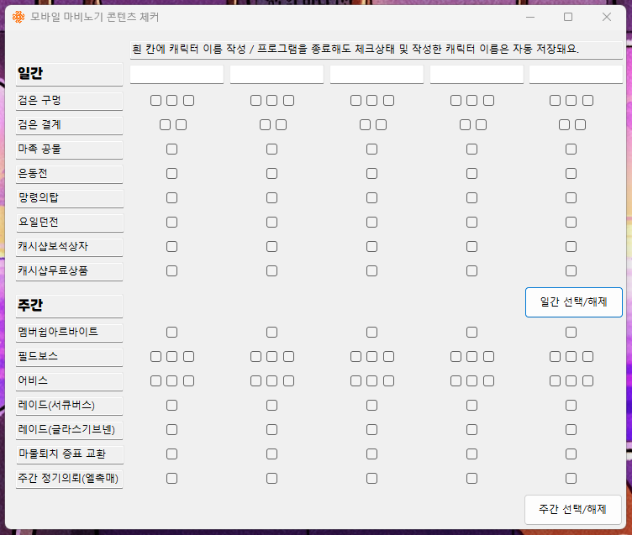The image size is (632, 535).
Task: Toggle 레이드(서큐버스) for first character
Action: [171, 406]
